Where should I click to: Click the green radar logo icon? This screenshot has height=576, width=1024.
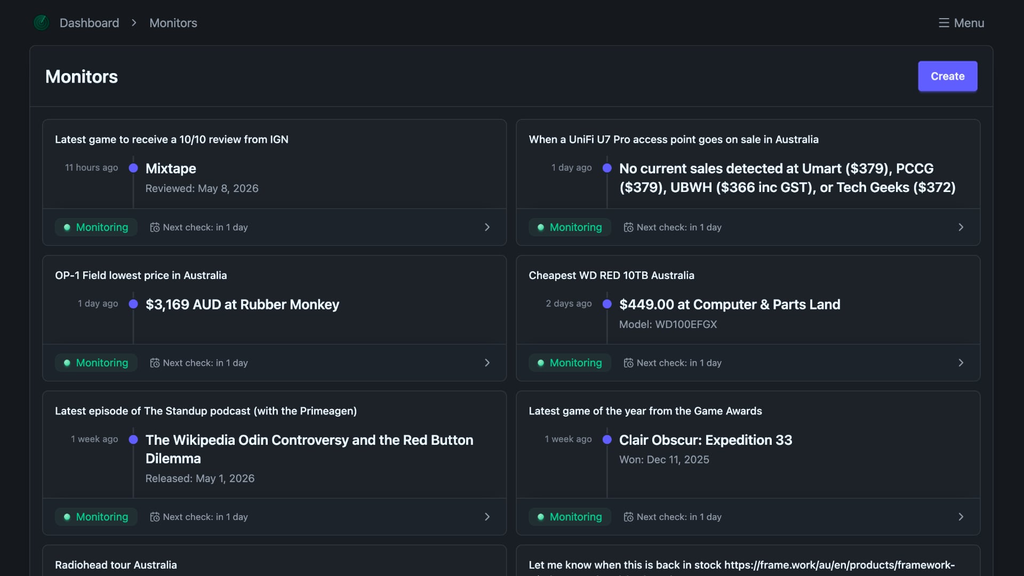tap(42, 23)
